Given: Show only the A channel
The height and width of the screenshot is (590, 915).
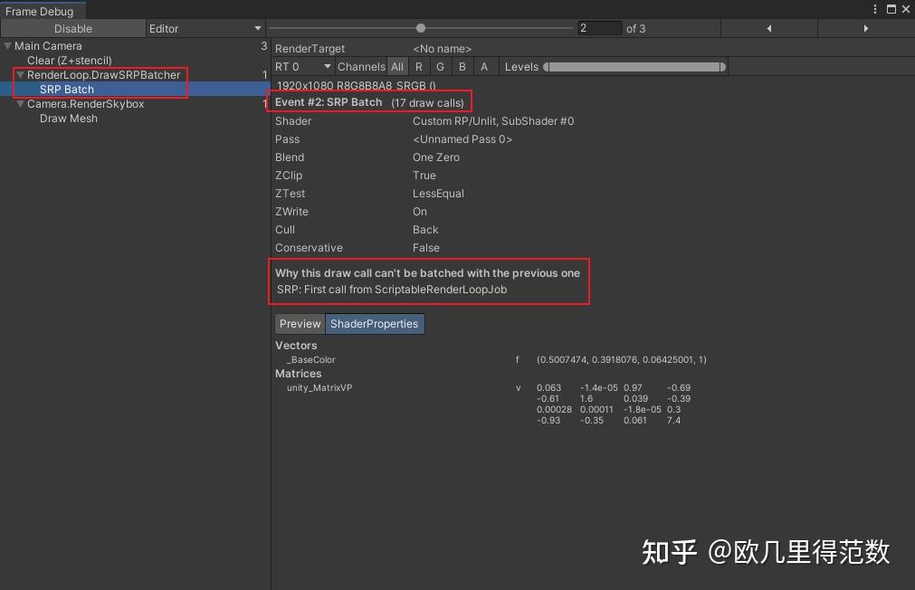Looking at the screenshot, I should point(484,66).
